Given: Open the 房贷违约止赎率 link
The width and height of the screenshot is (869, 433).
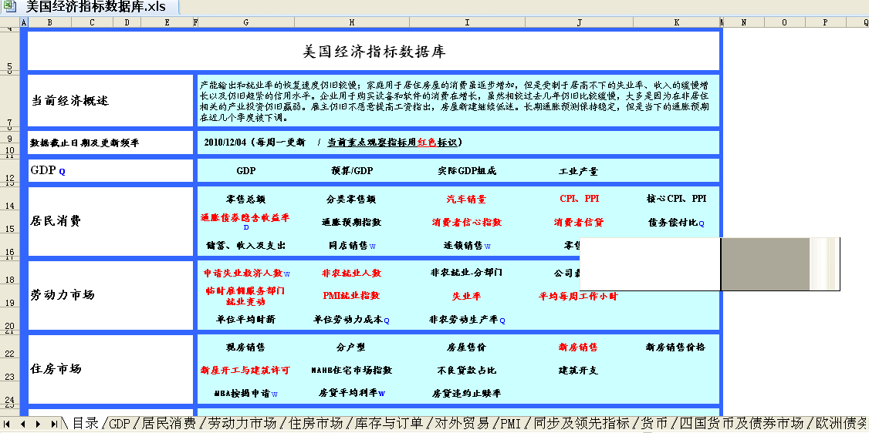Looking at the screenshot, I should [x=467, y=394].
